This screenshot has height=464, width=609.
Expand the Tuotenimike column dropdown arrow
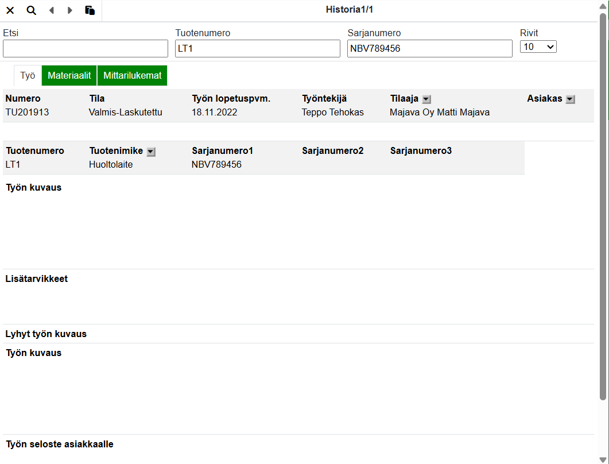click(150, 152)
